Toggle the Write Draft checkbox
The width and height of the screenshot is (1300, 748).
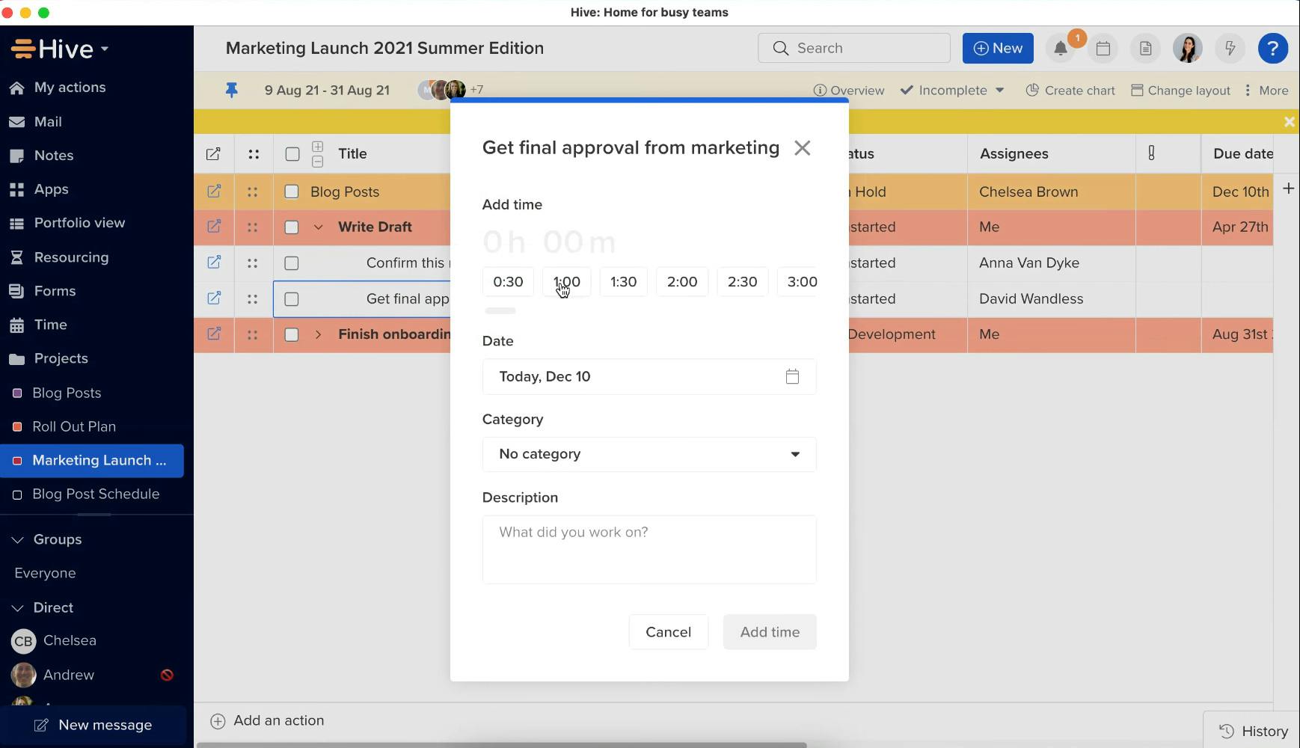[x=292, y=227]
